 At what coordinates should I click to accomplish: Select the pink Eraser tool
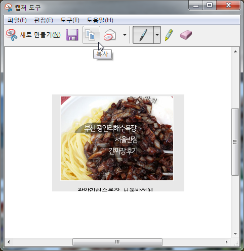(186, 35)
